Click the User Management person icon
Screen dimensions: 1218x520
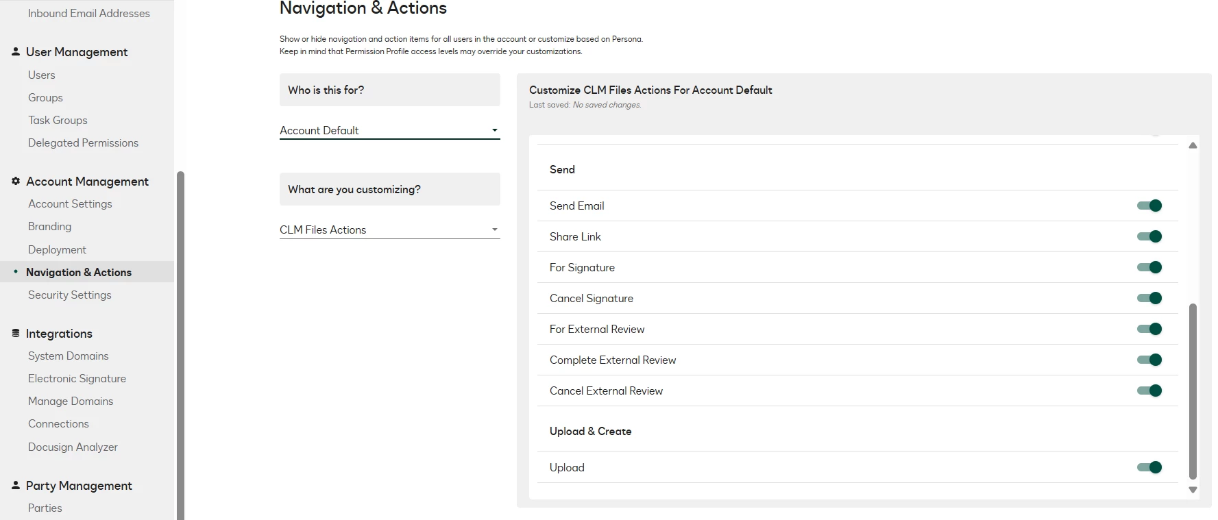coord(16,51)
